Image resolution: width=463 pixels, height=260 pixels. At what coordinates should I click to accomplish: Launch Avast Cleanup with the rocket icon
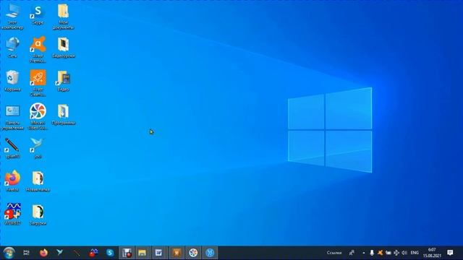(38, 83)
